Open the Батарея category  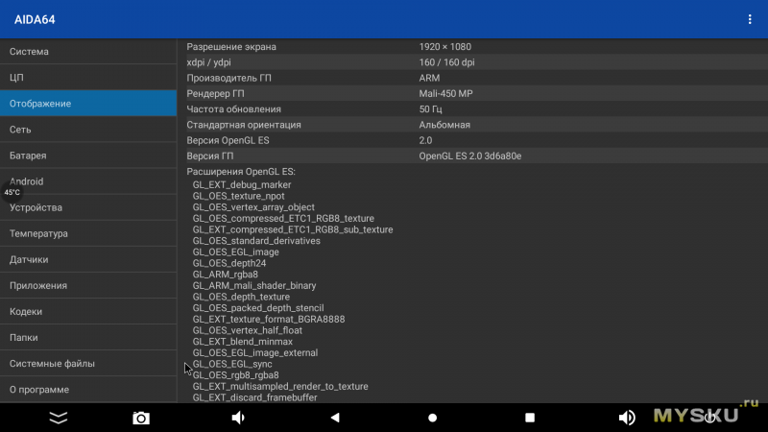(x=88, y=155)
